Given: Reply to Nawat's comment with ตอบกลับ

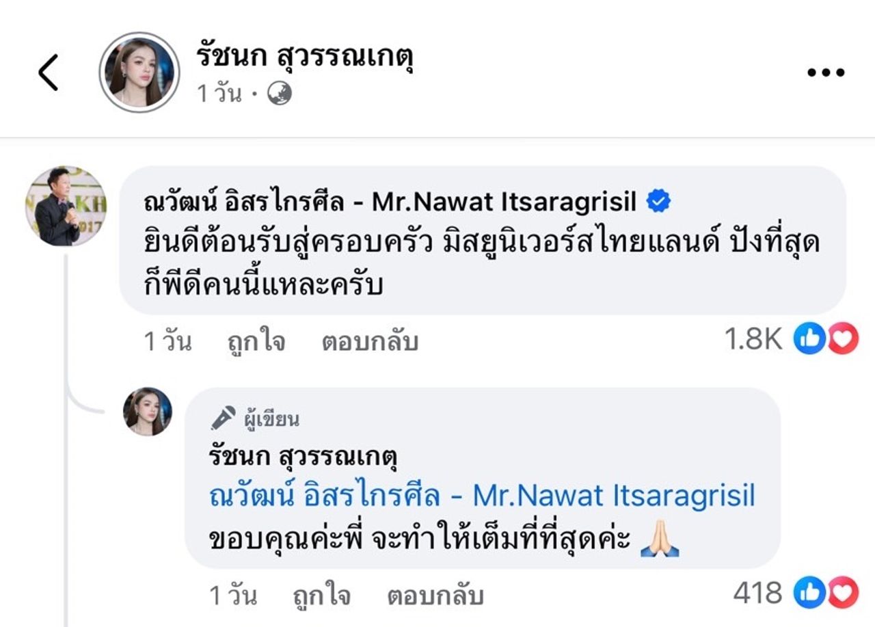Looking at the screenshot, I should [370, 342].
